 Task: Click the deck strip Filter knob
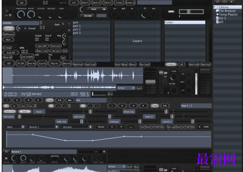coord(173,90)
